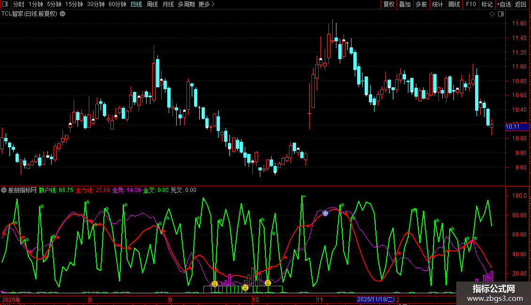This screenshot has height=305, width=531.
Task: Click the 11.00 price axis label
Action: (519, 67)
